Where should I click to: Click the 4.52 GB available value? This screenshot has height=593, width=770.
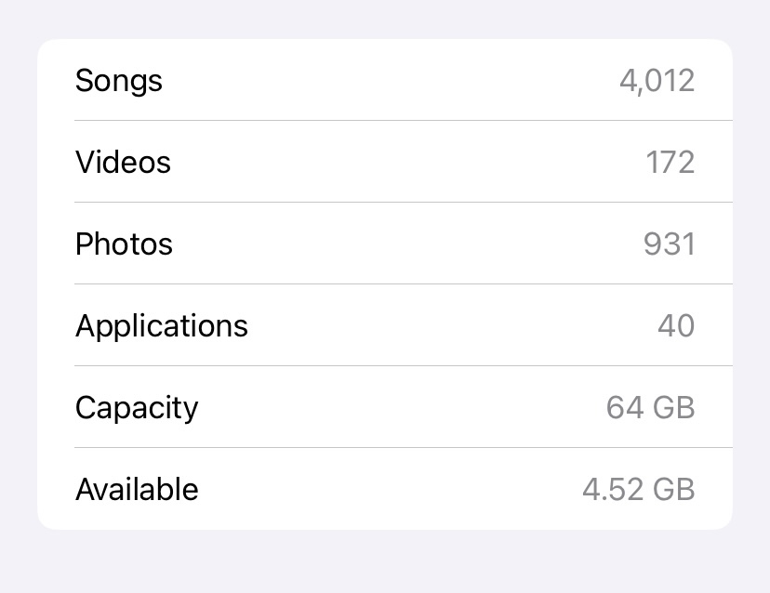(x=638, y=490)
